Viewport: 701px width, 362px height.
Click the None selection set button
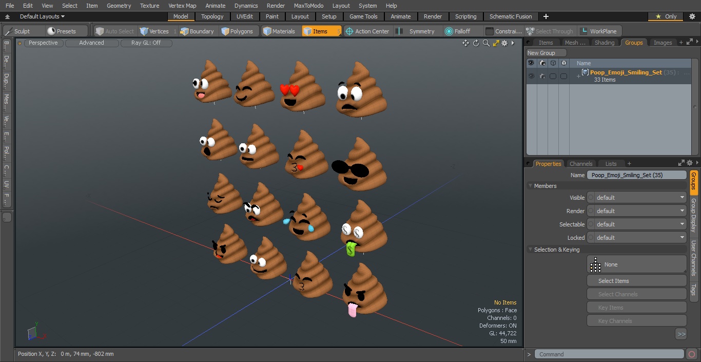tap(636, 264)
